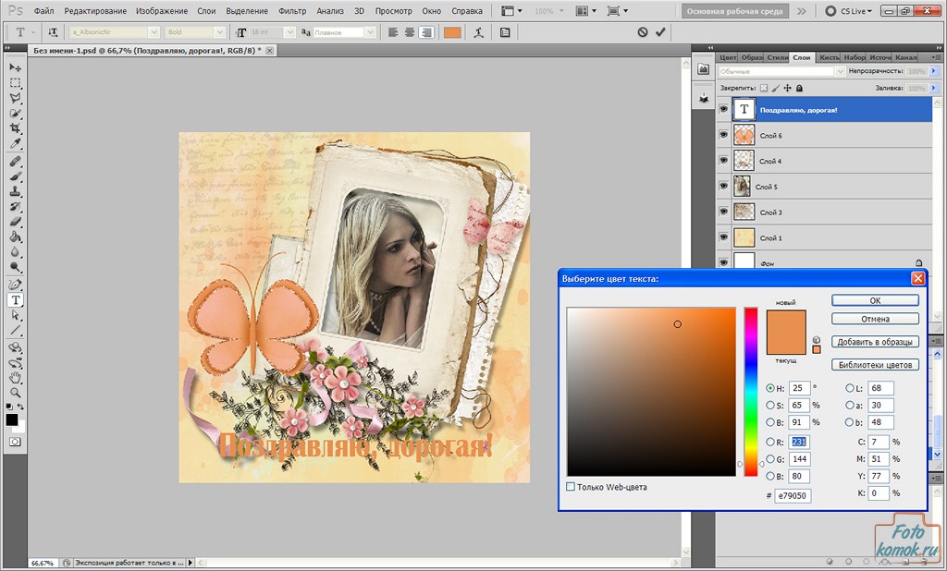Open the Фильтр menu

coord(292,11)
